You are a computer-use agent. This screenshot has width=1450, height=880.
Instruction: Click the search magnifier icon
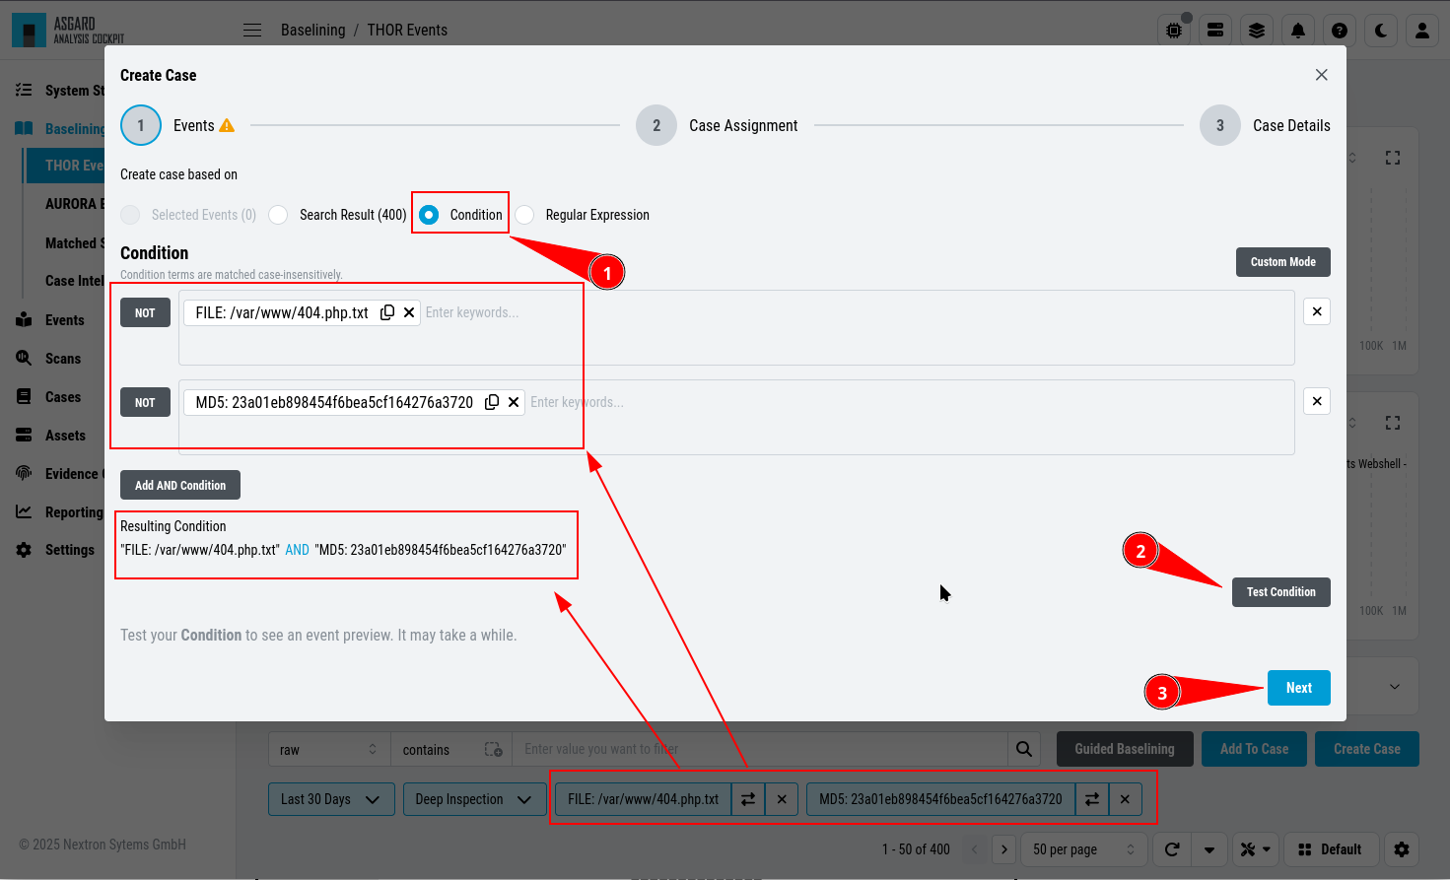click(x=1025, y=750)
